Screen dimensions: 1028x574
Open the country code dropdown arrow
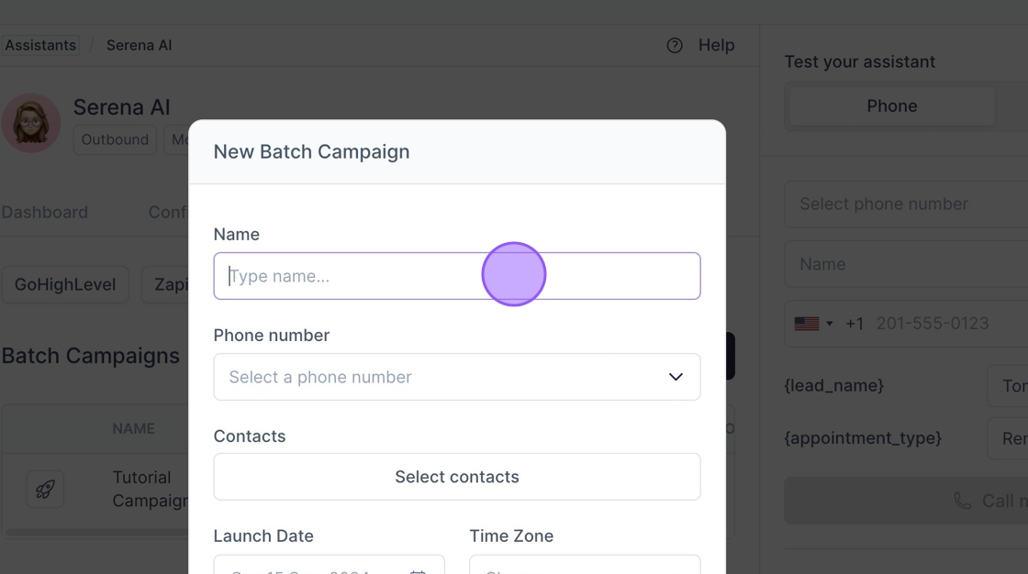[x=830, y=324]
